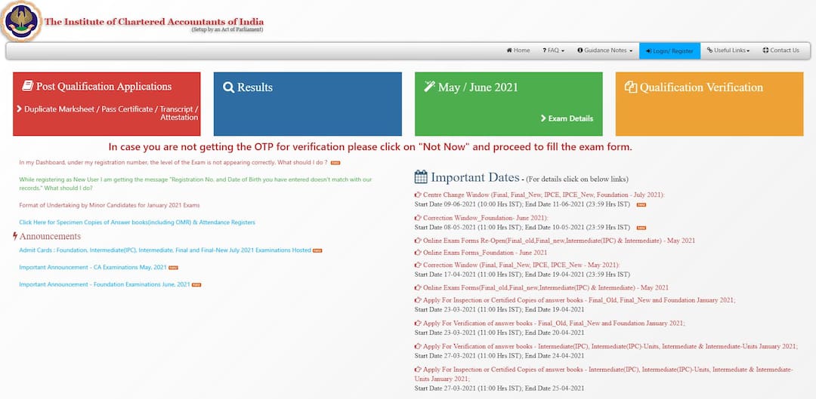Click the book icon on Post Qualification Applications
The width and height of the screenshot is (816, 399).
[x=27, y=86]
